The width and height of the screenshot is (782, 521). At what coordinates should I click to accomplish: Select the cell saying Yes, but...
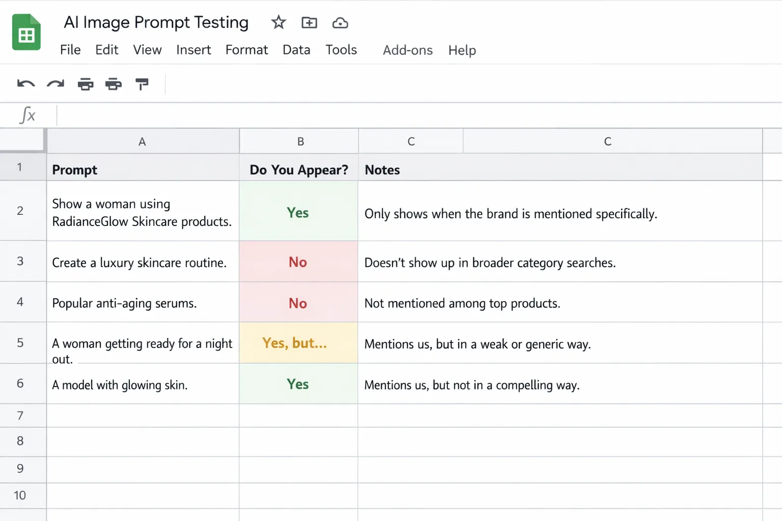298,343
